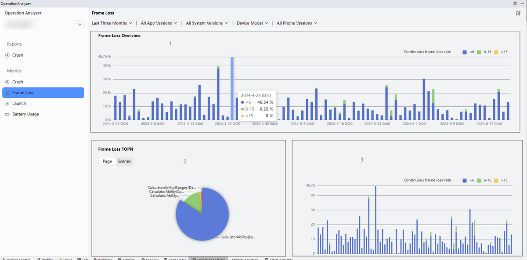Image resolution: width=527 pixels, height=260 pixels.
Task: Open the Last Three Months dropdown
Action: click(112, 23)
